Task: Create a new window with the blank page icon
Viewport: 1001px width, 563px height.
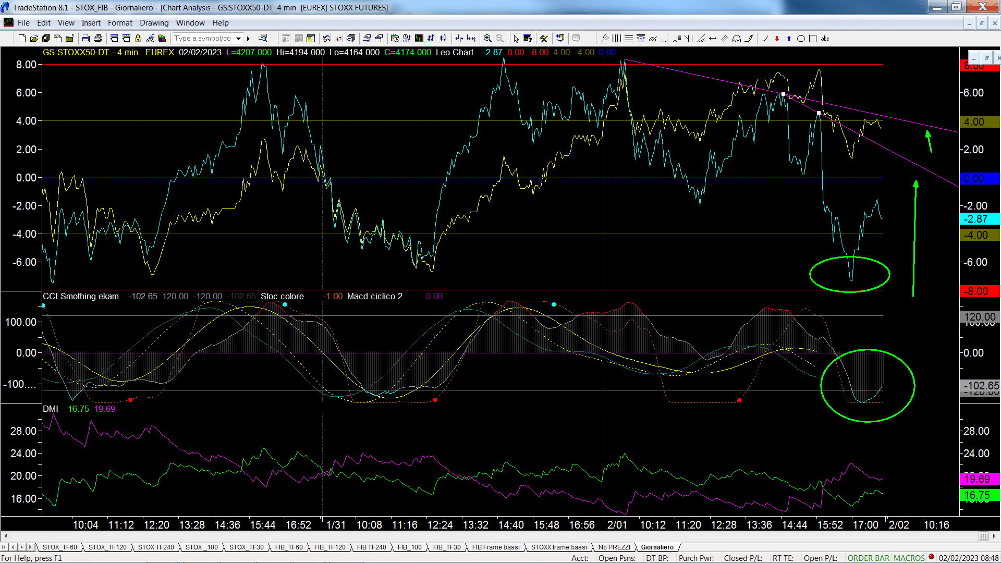Action: pos(22,38)
